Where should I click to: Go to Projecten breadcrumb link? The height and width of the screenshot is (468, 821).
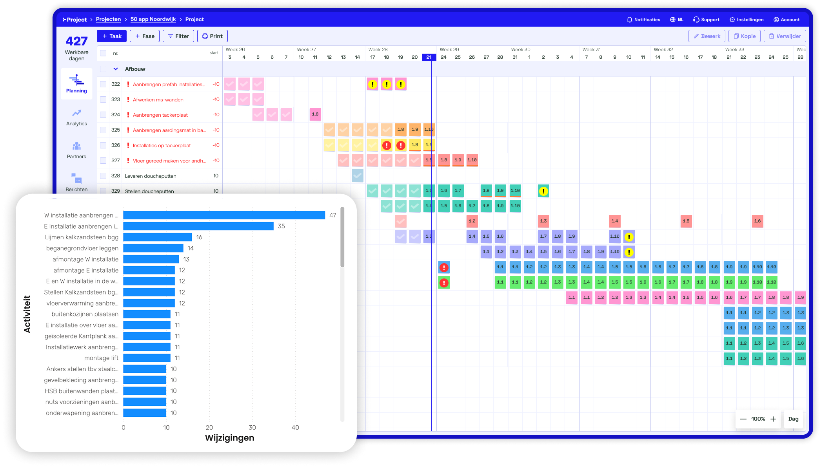coord(108,20)
